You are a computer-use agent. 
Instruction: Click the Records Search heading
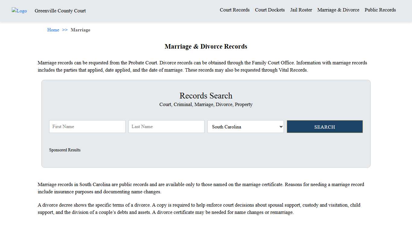(x=206, y=96)
